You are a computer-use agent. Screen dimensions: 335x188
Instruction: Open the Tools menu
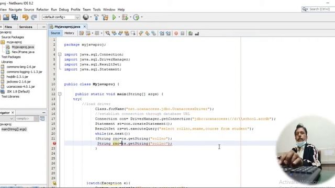pyautogui.click(x=96, y=9)
